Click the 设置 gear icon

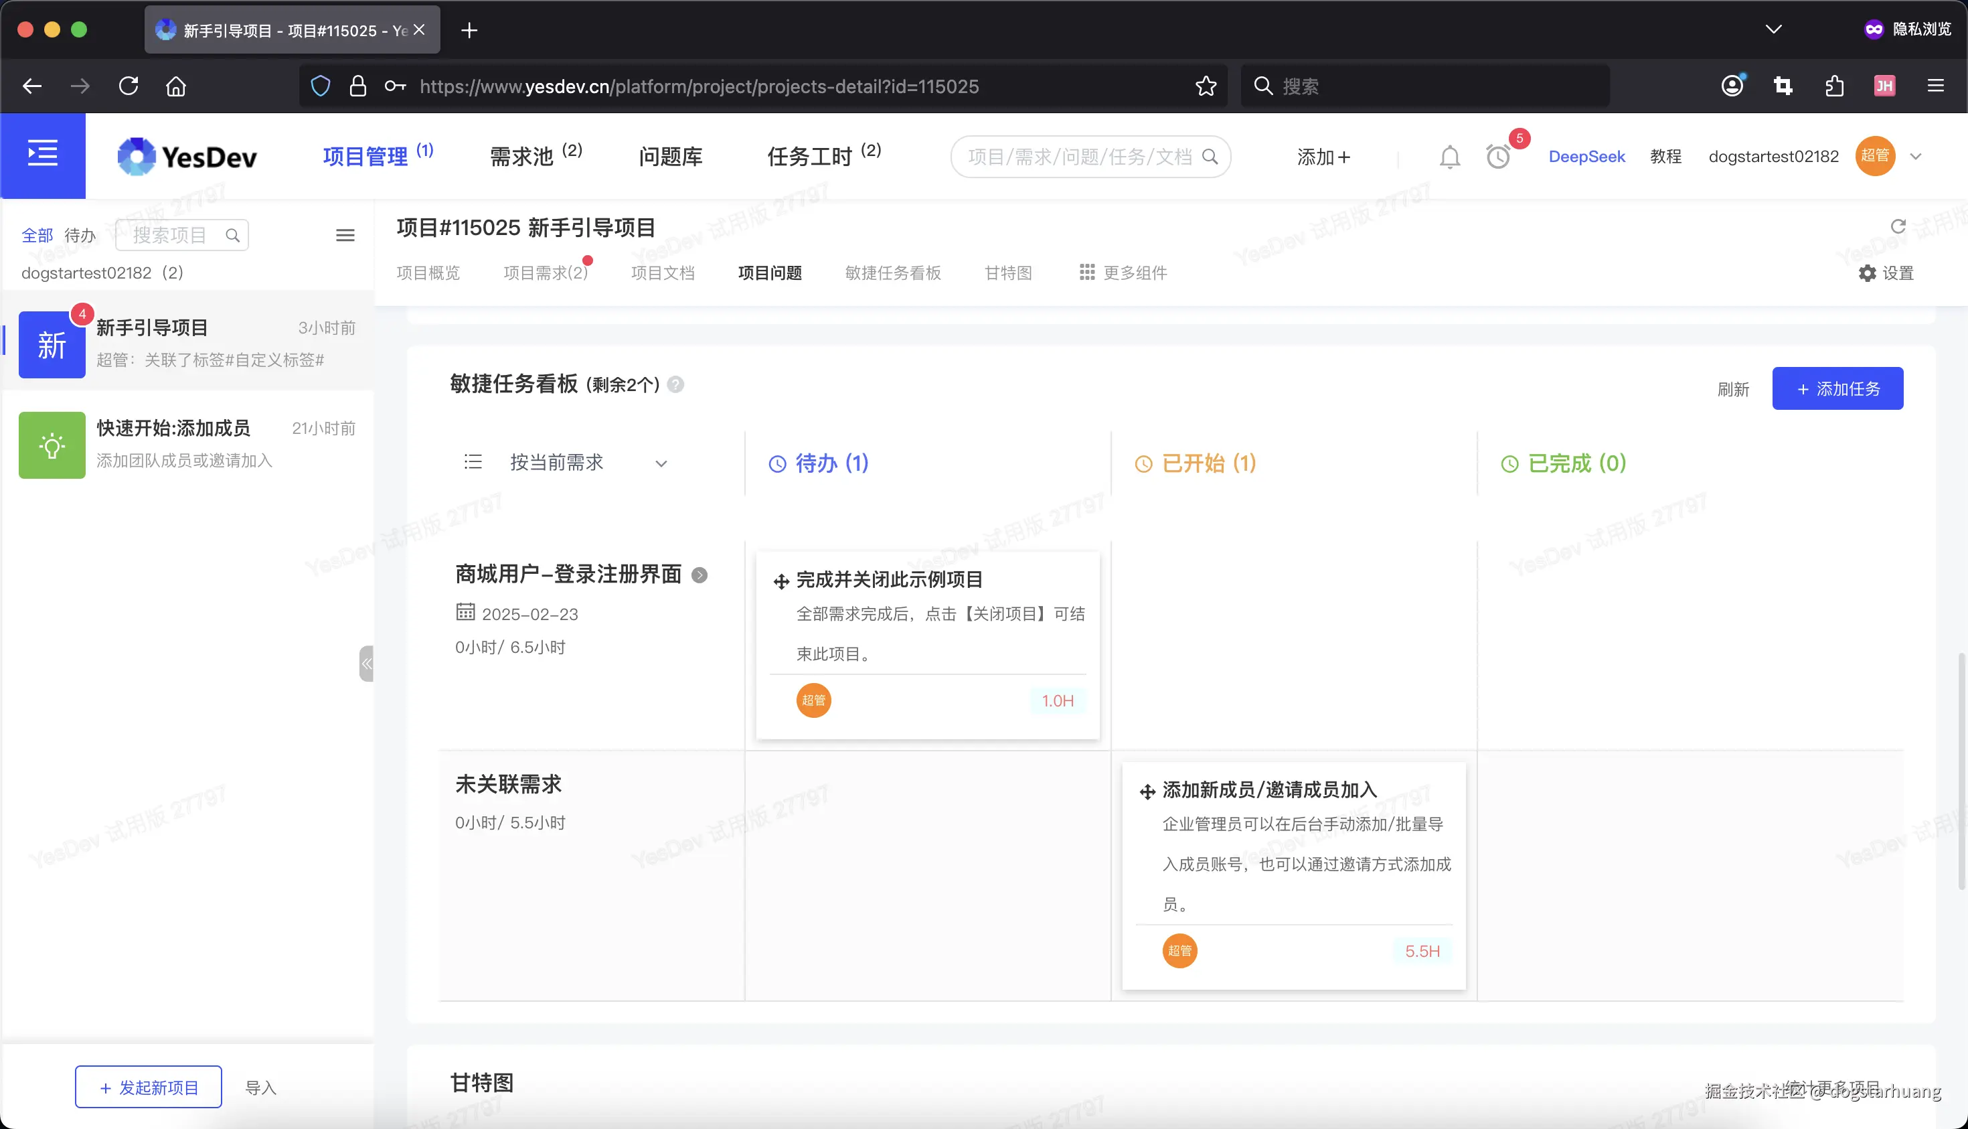[1867, 273]
